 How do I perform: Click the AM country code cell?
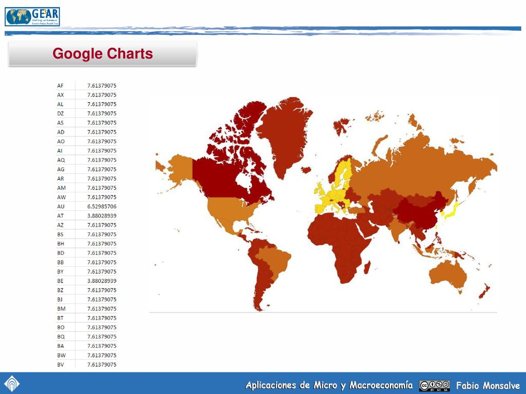click(61, 188)
